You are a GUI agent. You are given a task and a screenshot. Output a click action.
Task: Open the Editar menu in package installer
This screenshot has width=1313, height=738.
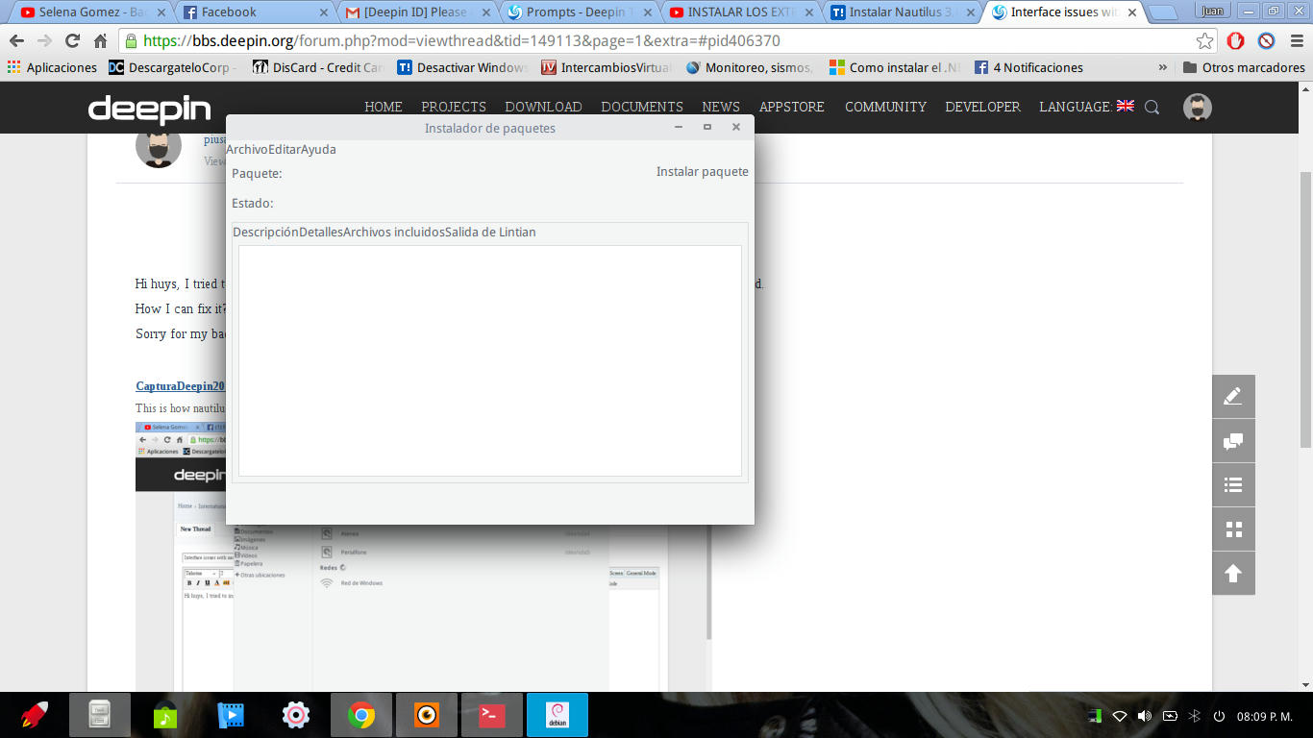[x=285, y=149]
